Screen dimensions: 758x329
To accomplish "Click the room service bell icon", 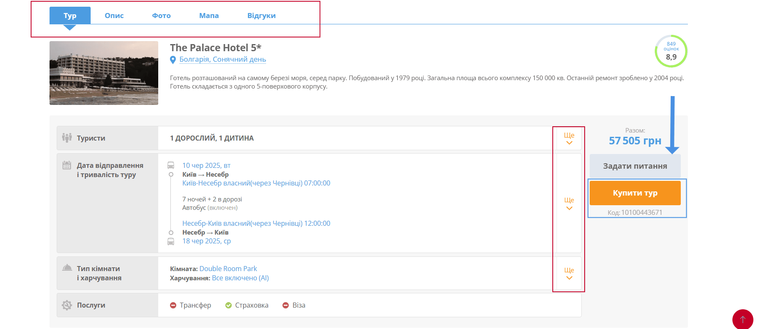I will (67, 268).
